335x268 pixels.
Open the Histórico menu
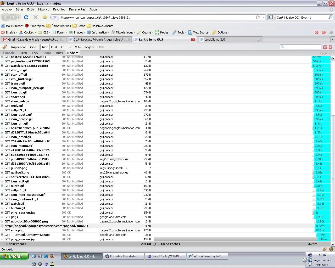click(x=43, y=9)
